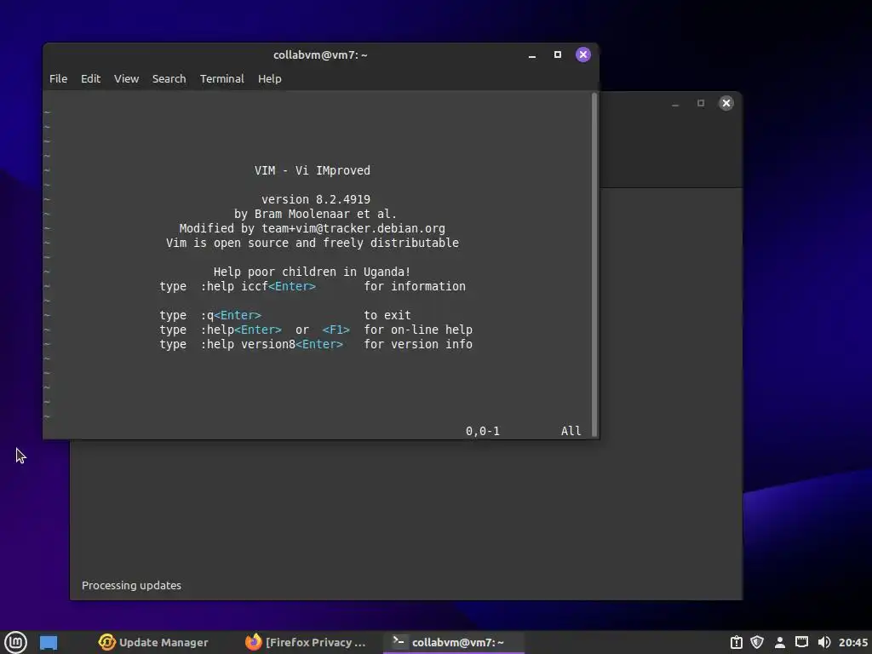Click the 'version 8.2.4919' line
The height and width of the screenshot is (654, 872).
click(316, 199)
